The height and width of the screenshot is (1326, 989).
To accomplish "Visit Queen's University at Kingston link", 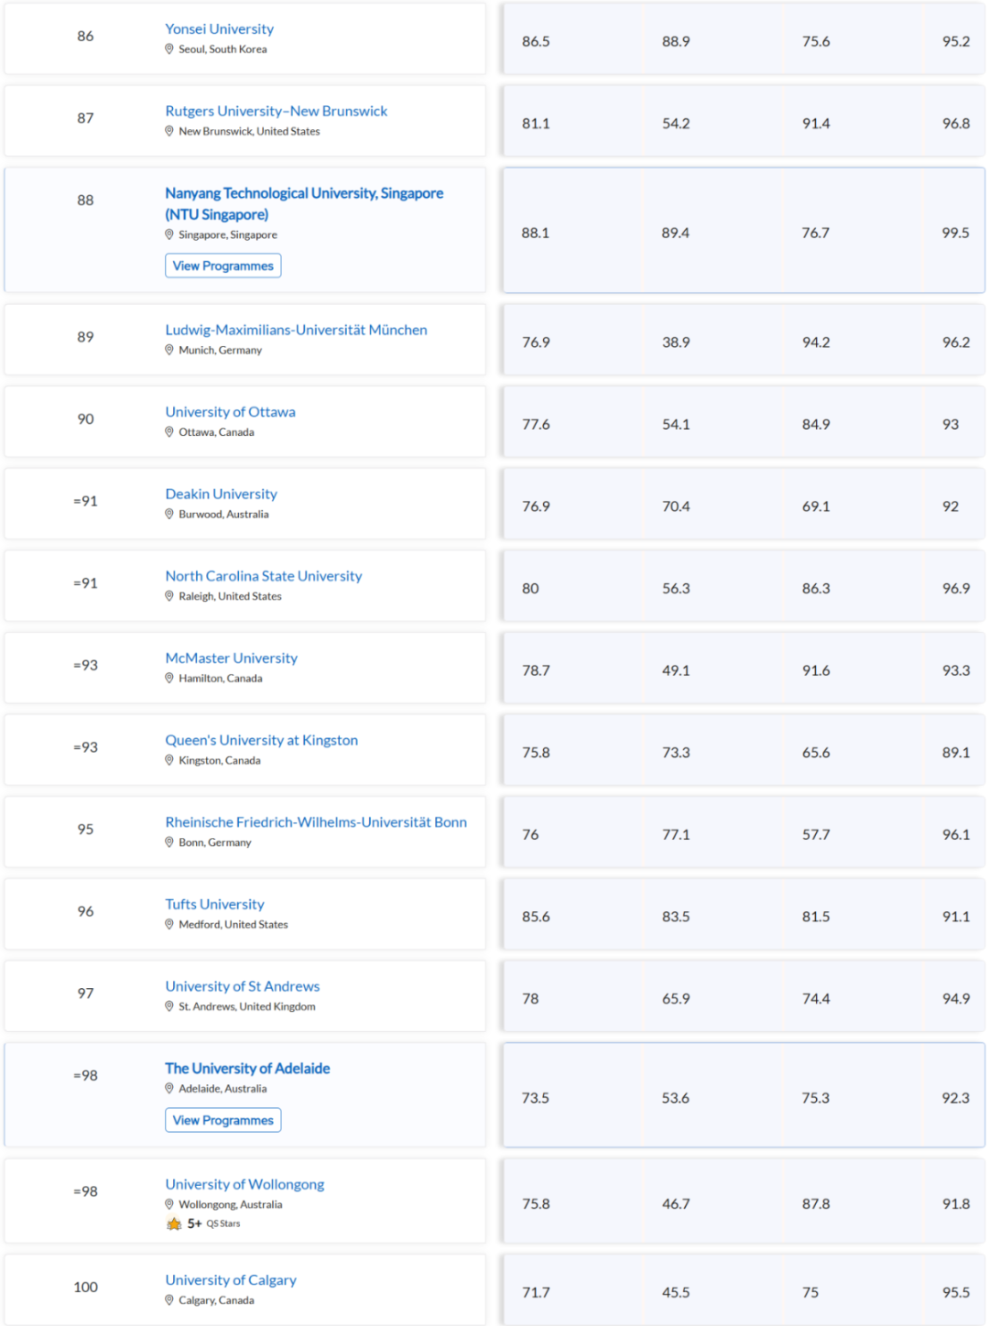I will [x=261, y=740].
